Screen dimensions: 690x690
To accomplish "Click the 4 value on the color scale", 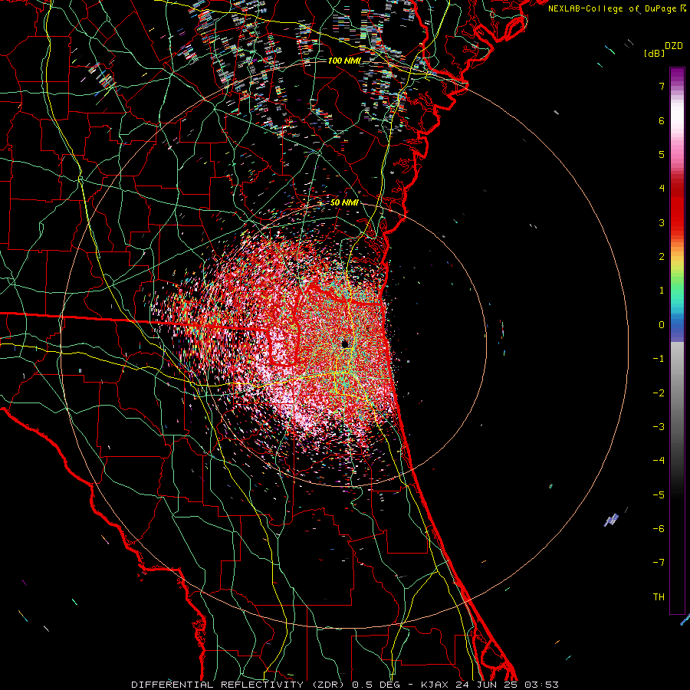I will 662,189.
